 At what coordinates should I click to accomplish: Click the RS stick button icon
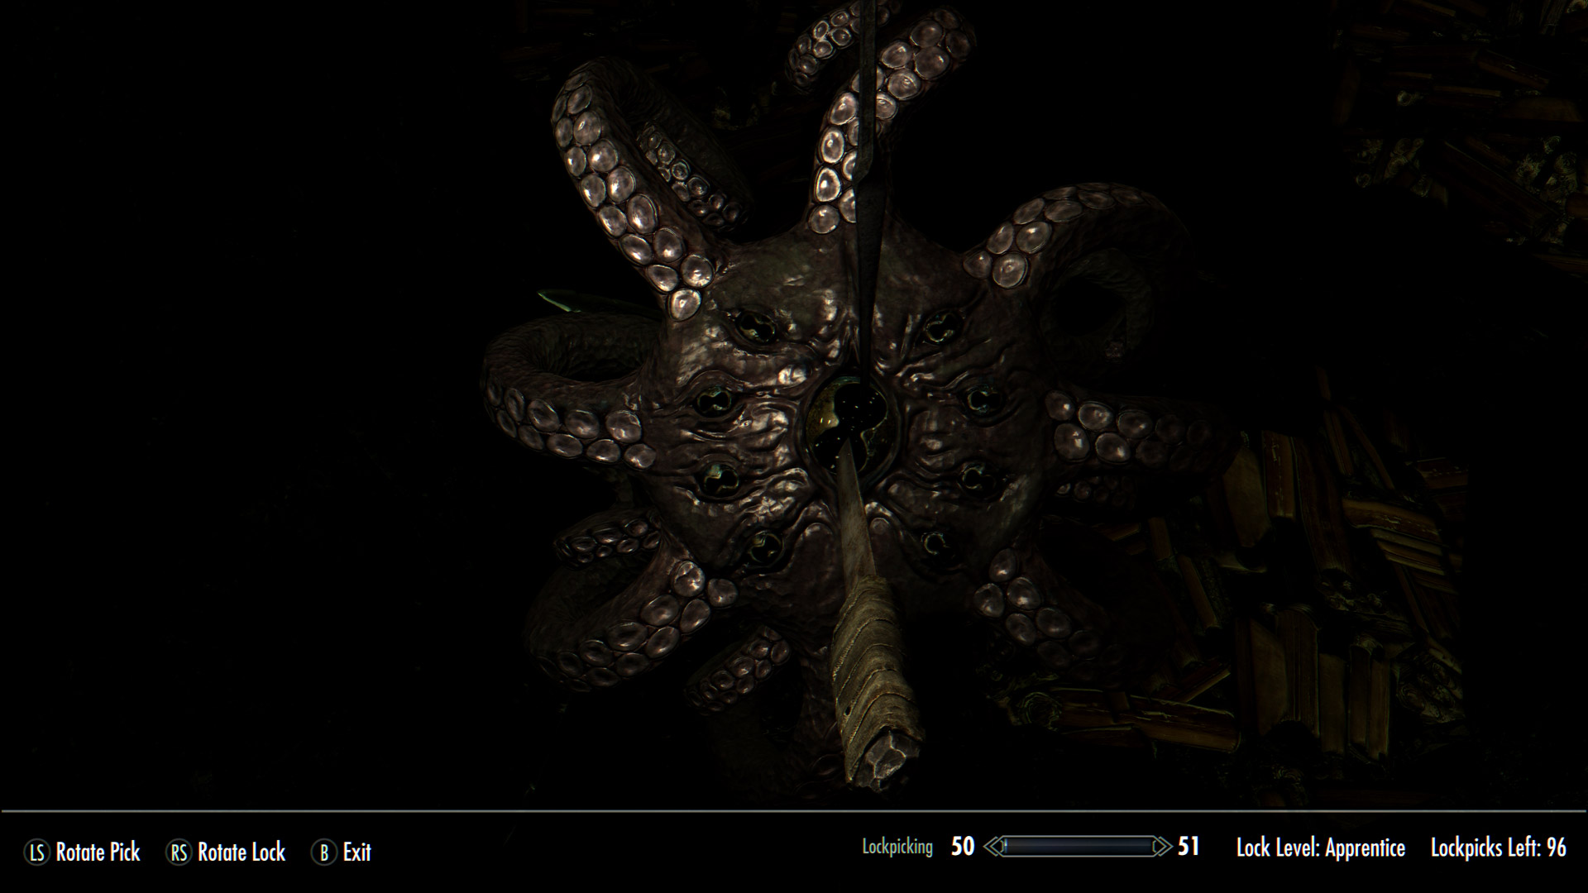tap(179, 852)
